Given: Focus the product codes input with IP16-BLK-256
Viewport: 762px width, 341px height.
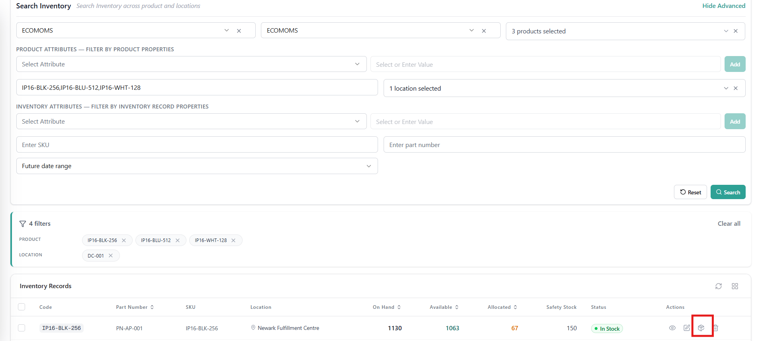Looking at the screenshot, I should click(197, 87).
